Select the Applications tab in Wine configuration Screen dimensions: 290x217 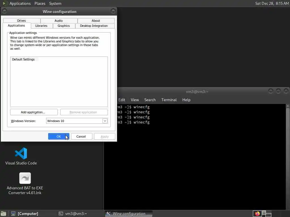pos(16,25)
